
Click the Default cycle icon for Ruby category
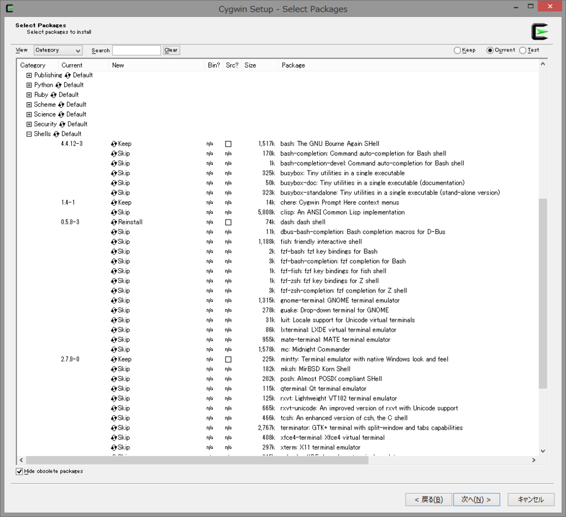pos(54,95)
